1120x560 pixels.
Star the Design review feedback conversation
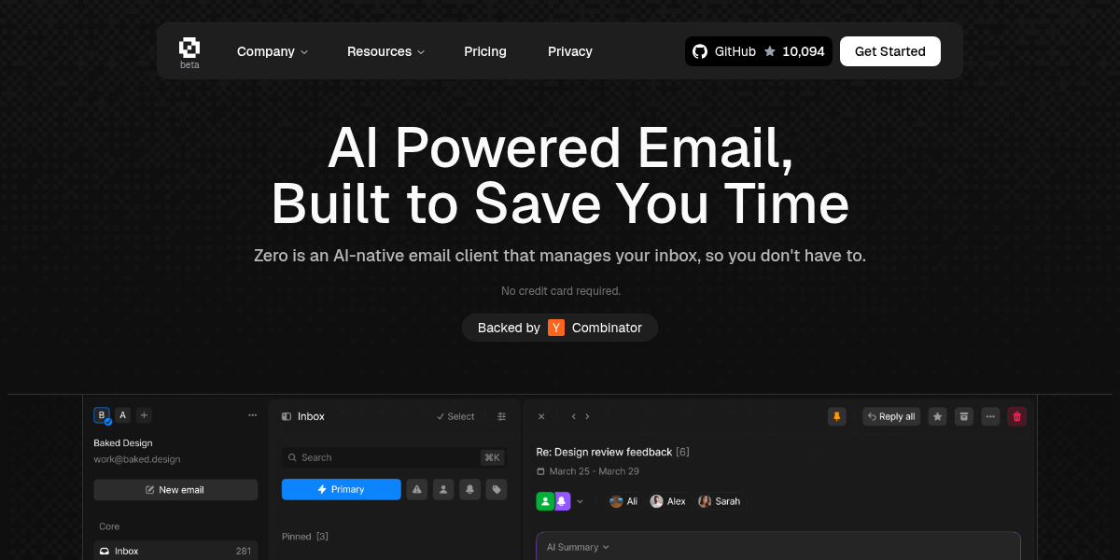click(937, 416)
